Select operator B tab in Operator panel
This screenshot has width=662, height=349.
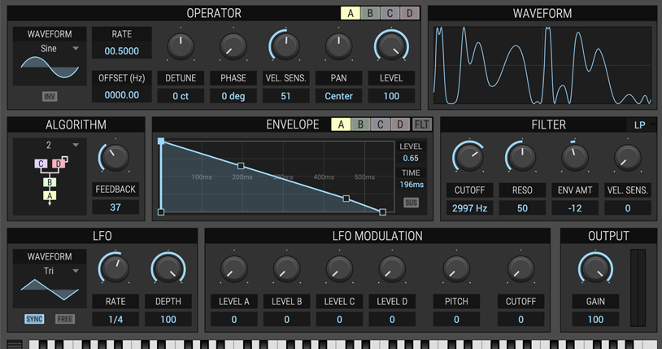[x=370, y=14]
